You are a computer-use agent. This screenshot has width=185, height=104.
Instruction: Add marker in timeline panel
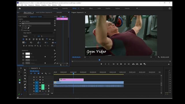42,73
